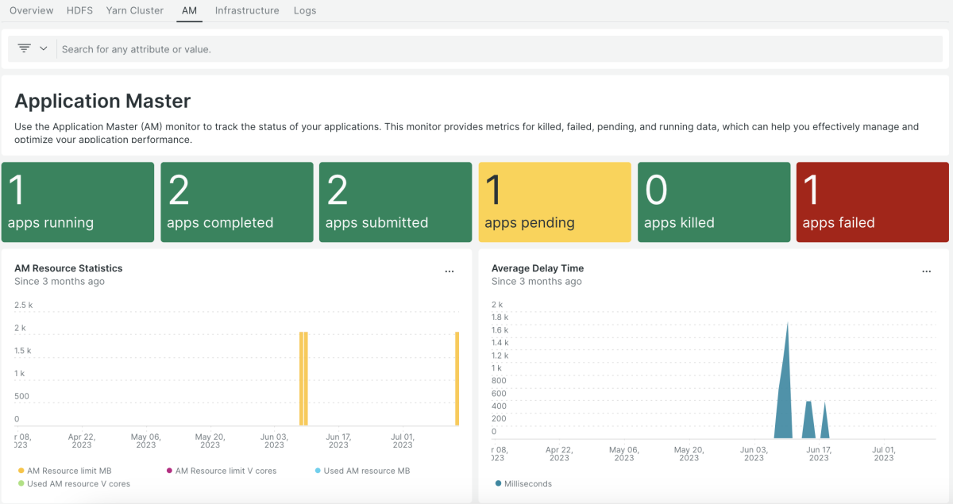Click the apps running green tile
953x504 pixels.
pyautogui.click(x=78, y=202)
